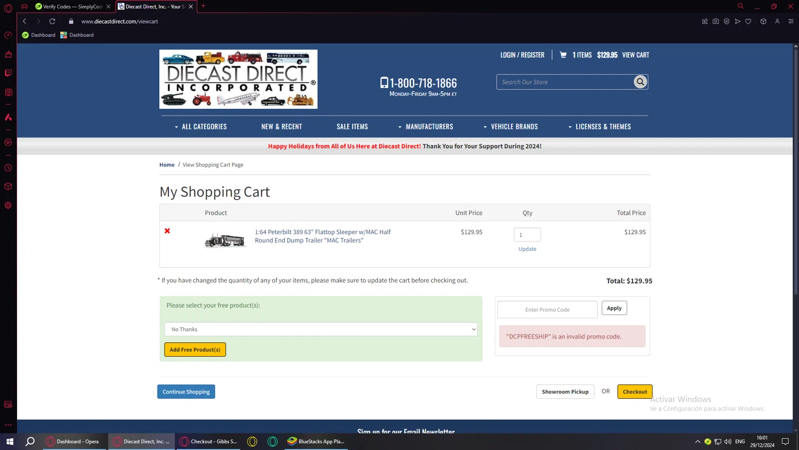This screenshot has height=450, width=799.
Task: Click the Peterbilt truck thumbnail
Action: [225, 240]
